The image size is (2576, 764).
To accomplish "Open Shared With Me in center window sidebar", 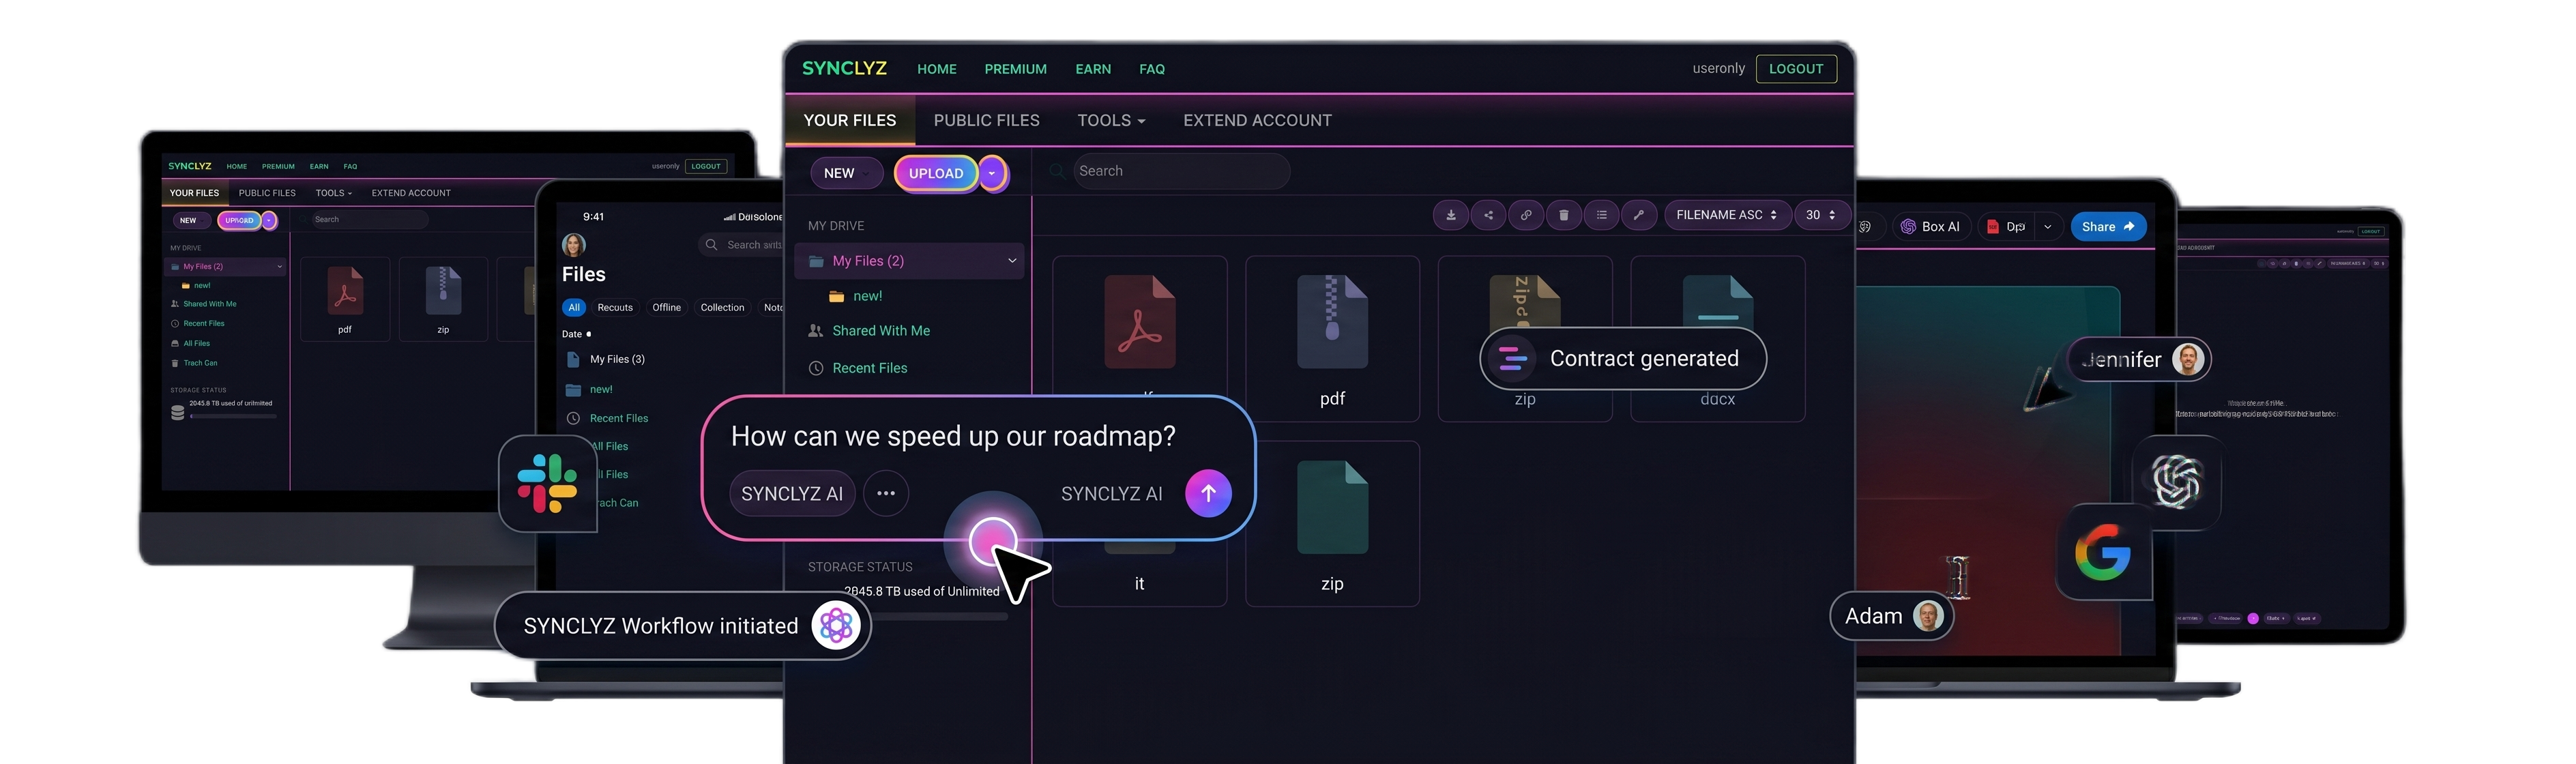I will 881,331.
